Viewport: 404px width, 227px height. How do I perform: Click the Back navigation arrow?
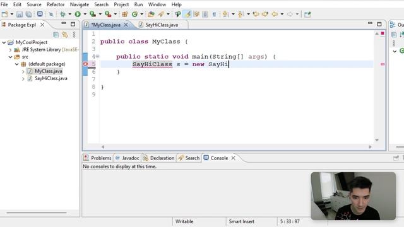click(275, 14)
